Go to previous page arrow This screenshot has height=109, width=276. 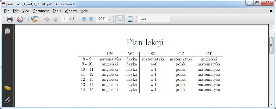coord(47,19)
